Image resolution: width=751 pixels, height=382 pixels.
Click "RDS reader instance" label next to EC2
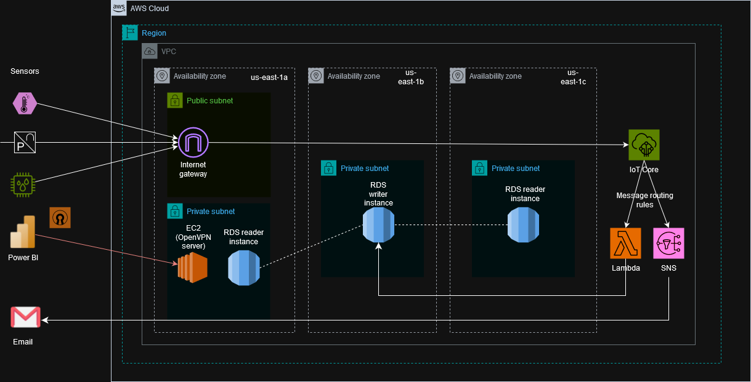pos(244,237)
